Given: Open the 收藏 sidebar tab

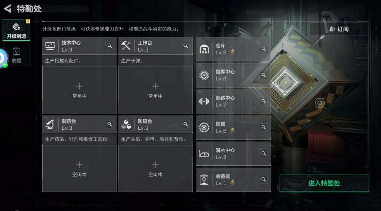Looking at the screenshot, I should [x=17, y=55].
